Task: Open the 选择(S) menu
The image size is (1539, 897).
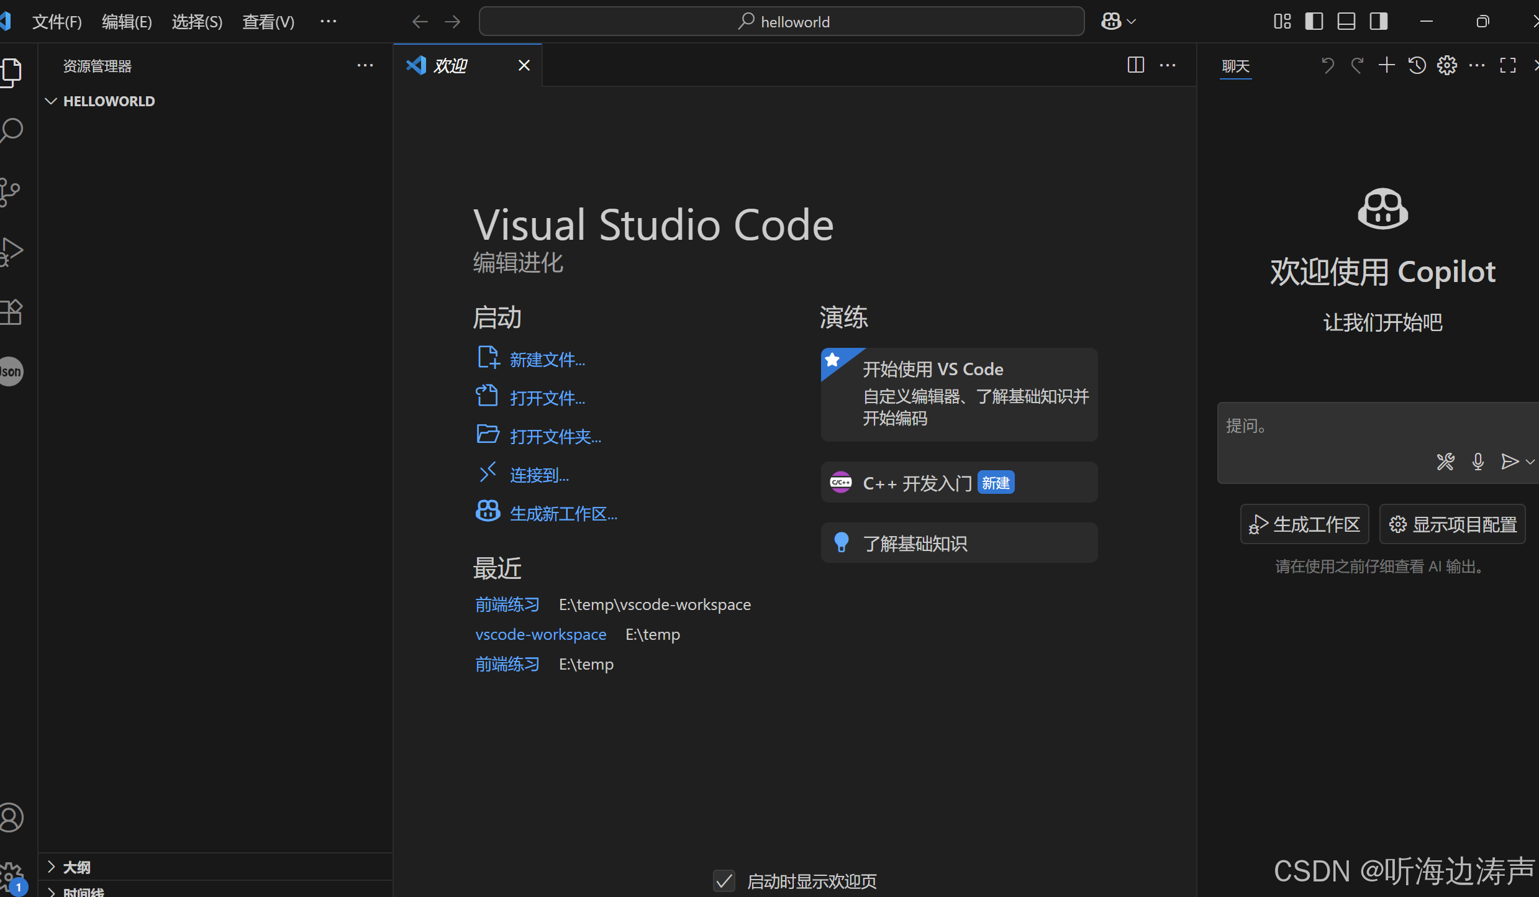Action: pos(197,22)
